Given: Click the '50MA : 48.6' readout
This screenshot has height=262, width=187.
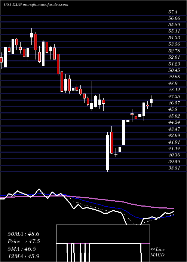Looking at the screenshot, I should (x=23, y=234).
